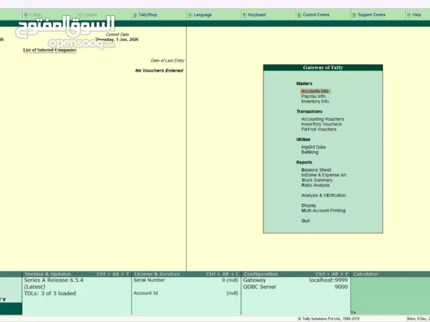Select Multi Account Printing
430x322 pixels.
coord(323,211)
